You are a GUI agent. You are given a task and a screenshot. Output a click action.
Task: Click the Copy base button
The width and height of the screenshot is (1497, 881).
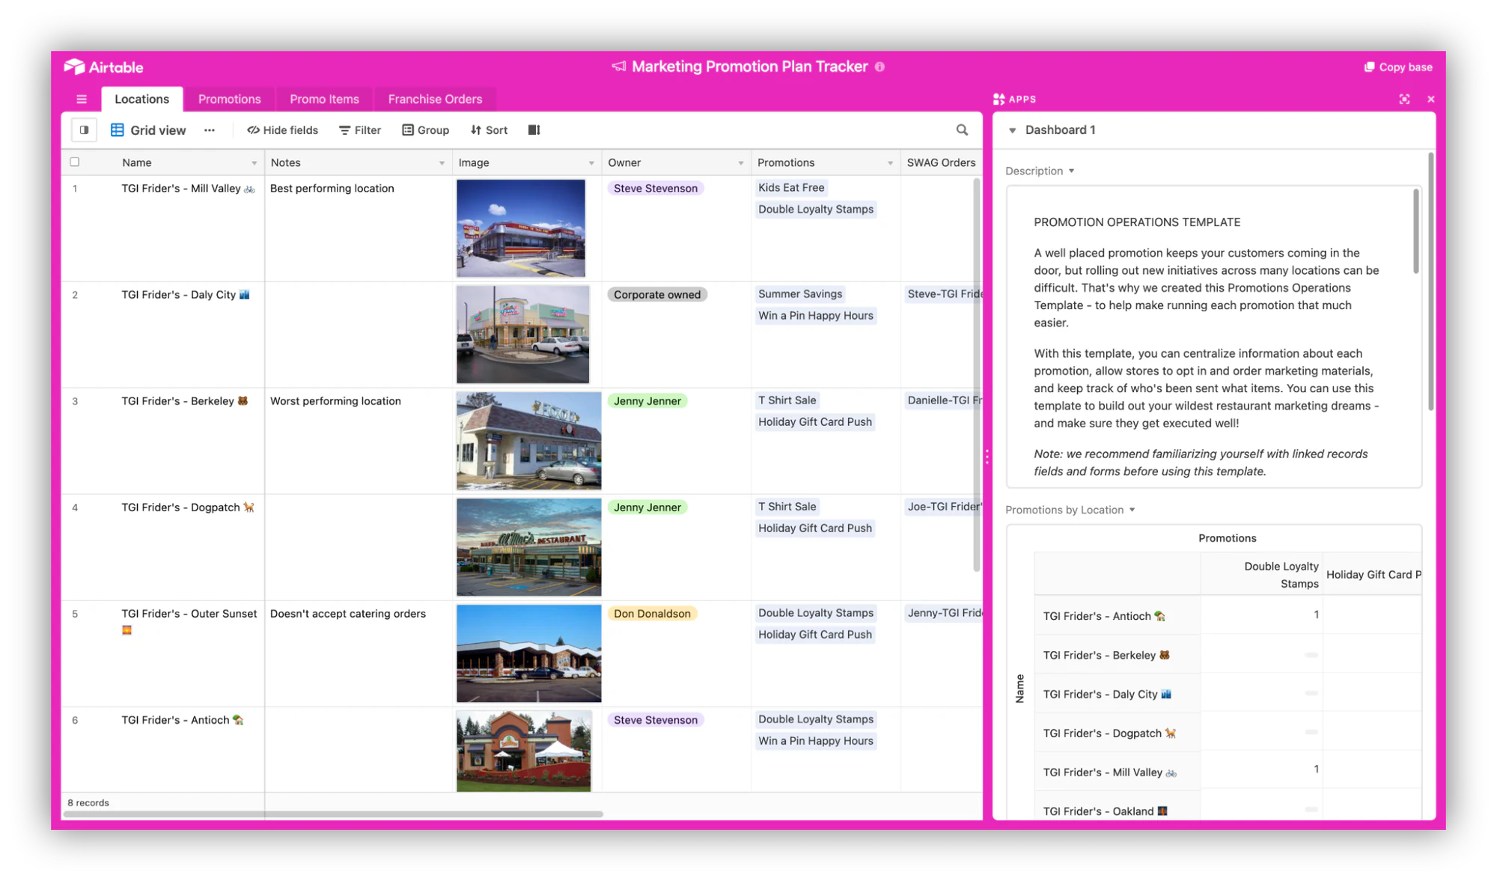coord(1398,67)
